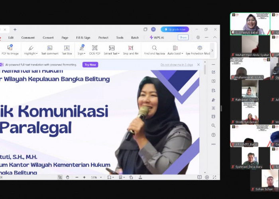The image size is (279, 199).
Task: Click the sidebar ellipsis more icon
Action: pyautogui.click(x=214, y=144)
